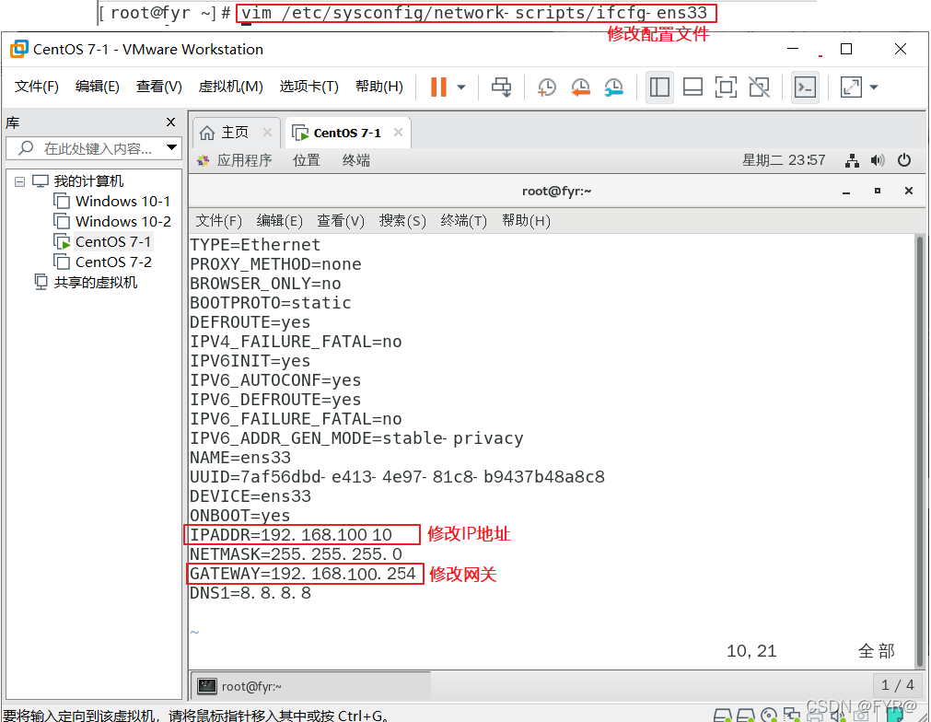The image size is (931, 722).
Task: Click the root@fyr taskbar window button
Action: point(312,686)
